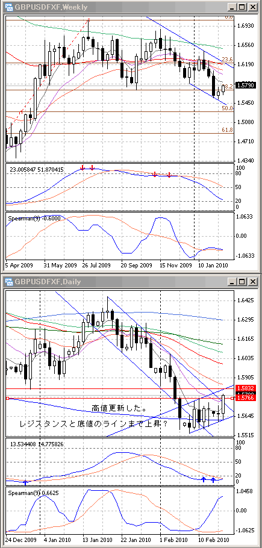Image resolution: width=262 pixels, height=548 pixels.
Task: Click the red 1.5832 price label
Action: coord(246,388)
